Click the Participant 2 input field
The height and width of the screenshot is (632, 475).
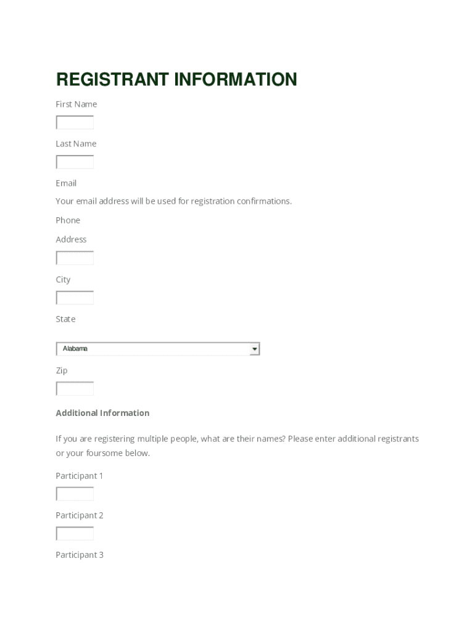(75, 533)
